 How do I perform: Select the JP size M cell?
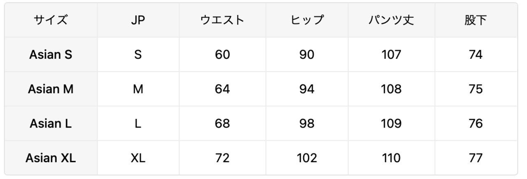click(x=138, y=89)
